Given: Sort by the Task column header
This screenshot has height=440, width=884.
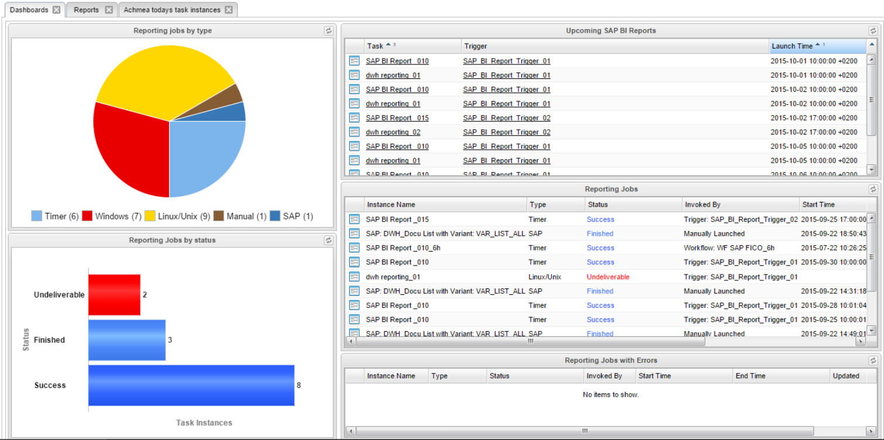Looking at the screenshot, I should [375, 46].
